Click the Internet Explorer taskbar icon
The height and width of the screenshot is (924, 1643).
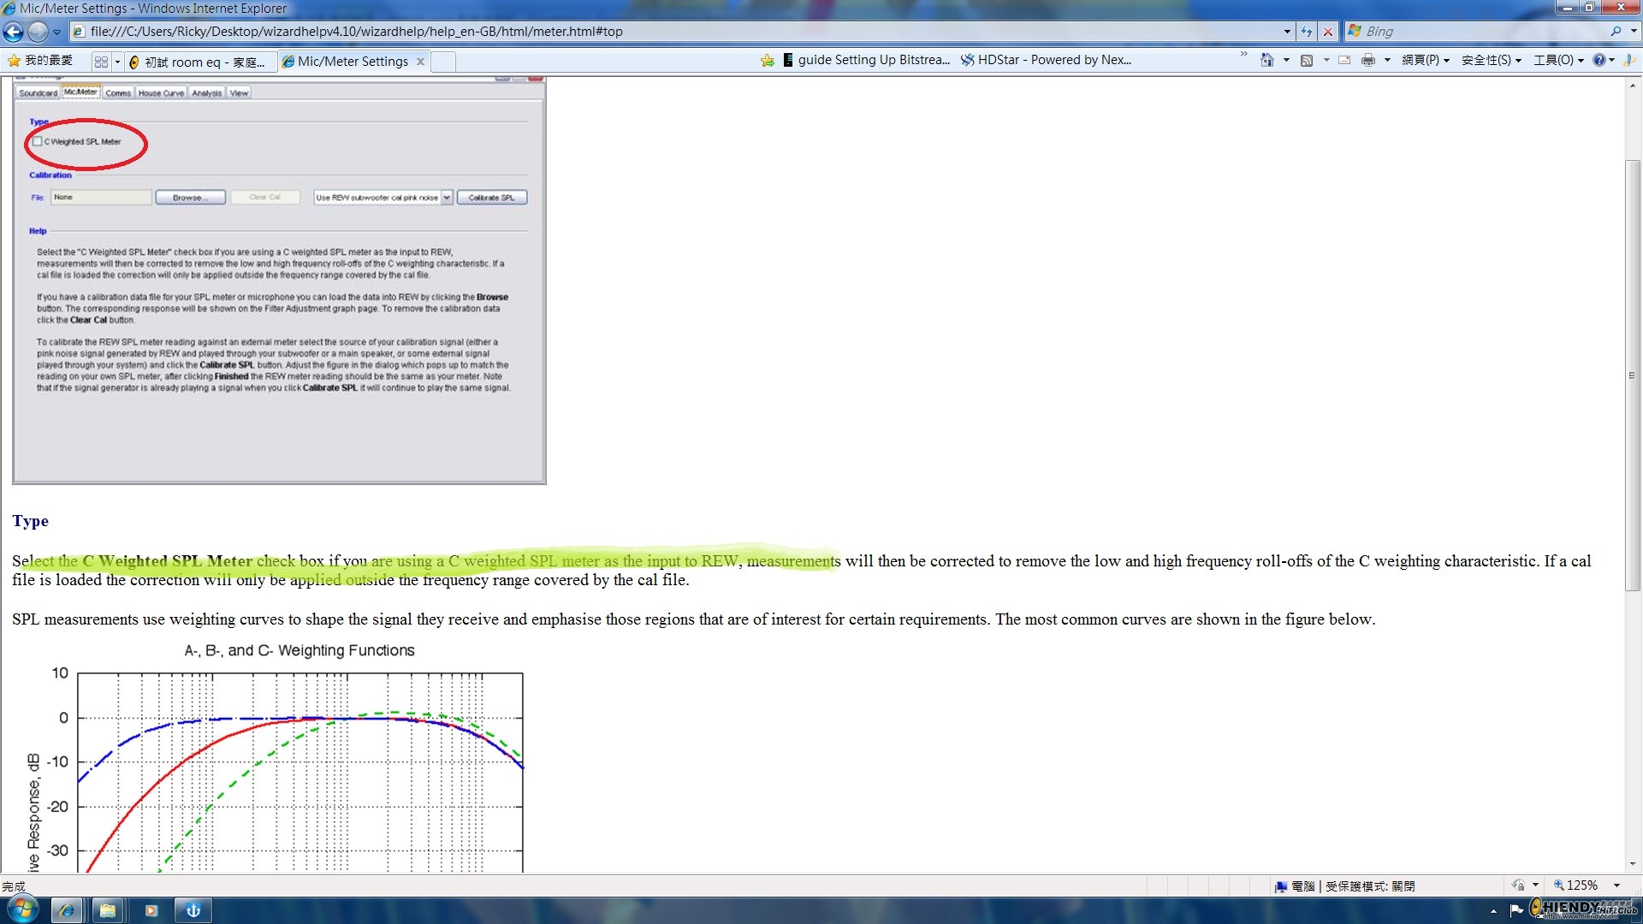pyautogui.click(x=67, y=910)
